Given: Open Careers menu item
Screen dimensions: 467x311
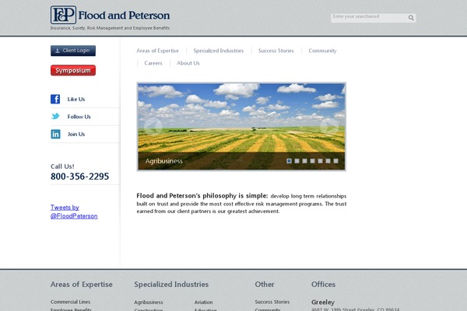Looking at the screenshot, I should (x=153, y=63).
